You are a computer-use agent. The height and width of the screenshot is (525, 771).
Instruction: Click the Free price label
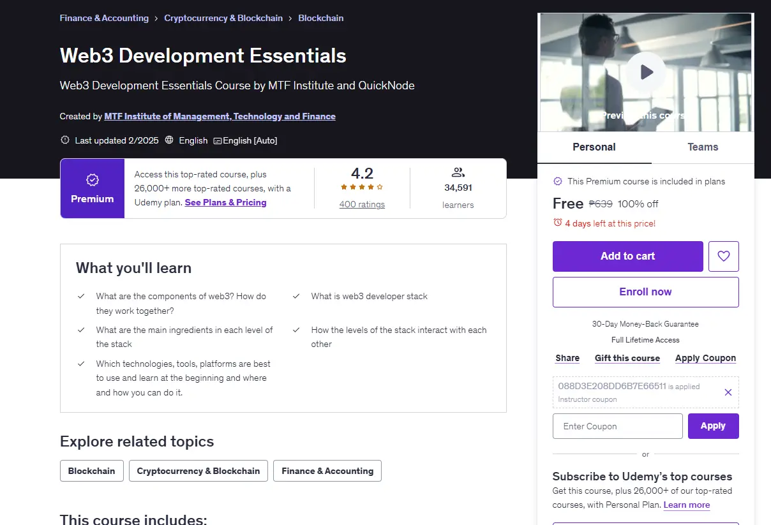(568, 203)
